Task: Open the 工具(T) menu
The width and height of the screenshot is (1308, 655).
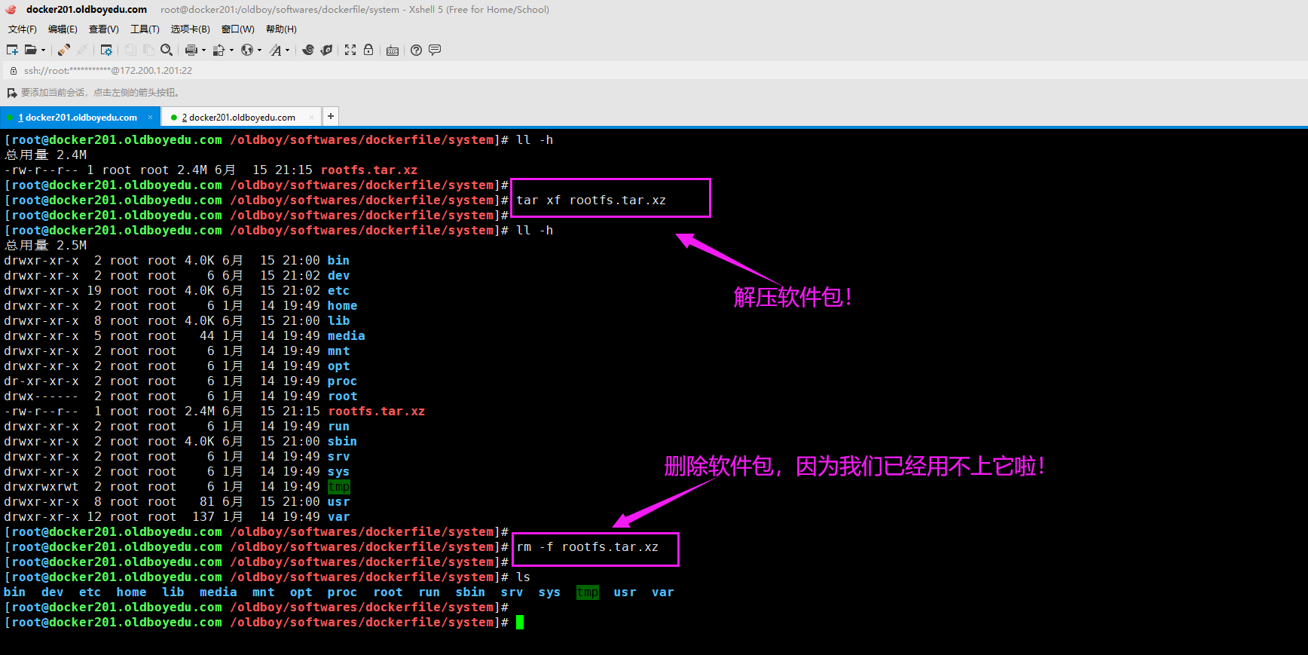Action: click(145, 29)
